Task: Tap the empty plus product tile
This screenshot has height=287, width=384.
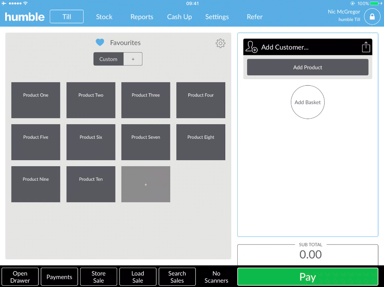Action: click(146, 184)
